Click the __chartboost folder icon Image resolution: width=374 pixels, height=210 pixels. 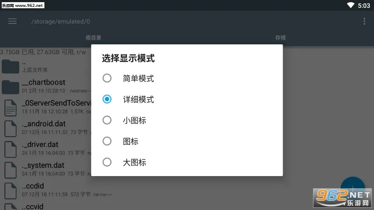(10, 87)
